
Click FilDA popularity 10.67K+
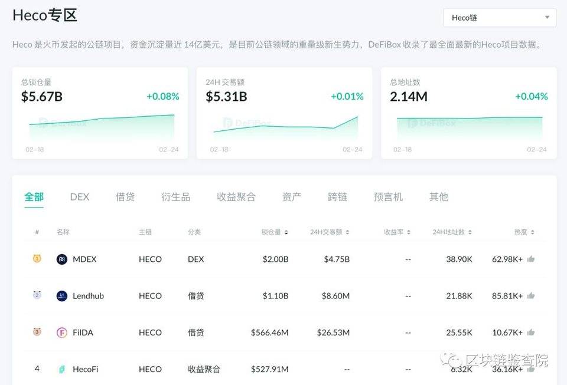507,333
